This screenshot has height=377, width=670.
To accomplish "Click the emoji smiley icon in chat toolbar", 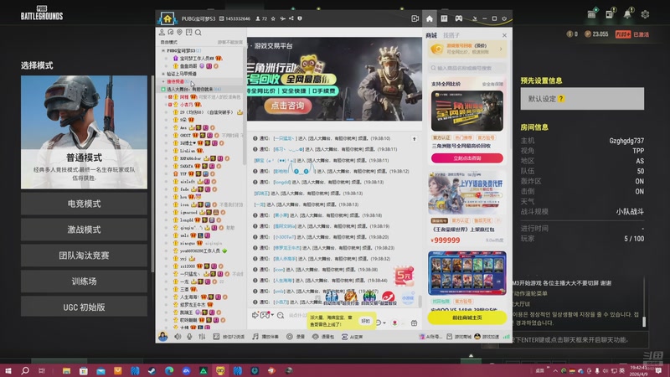I will point(379,323).
